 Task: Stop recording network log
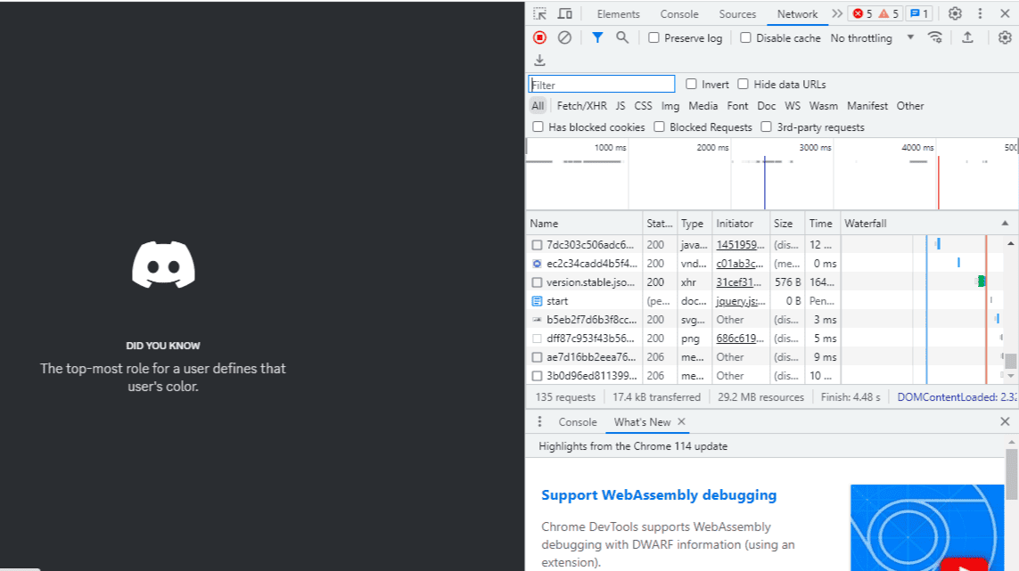539,37
